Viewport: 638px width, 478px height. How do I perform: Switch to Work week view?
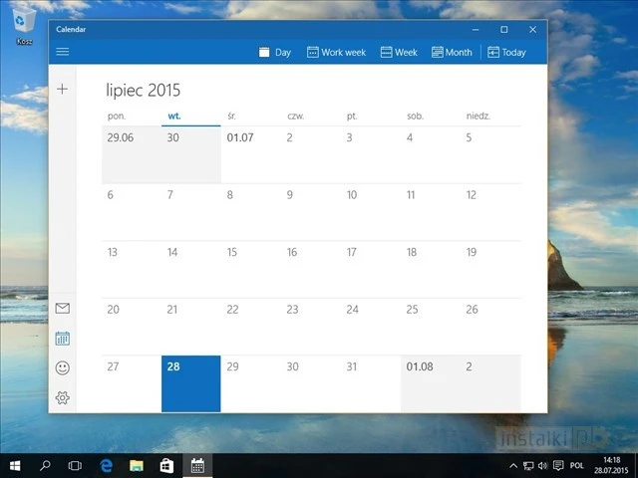point(336,52)
